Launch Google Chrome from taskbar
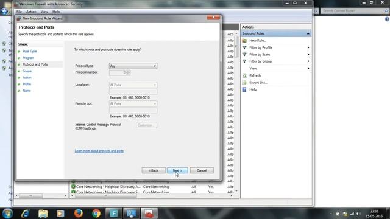This screenshot has height=219, width=390. 96,214
